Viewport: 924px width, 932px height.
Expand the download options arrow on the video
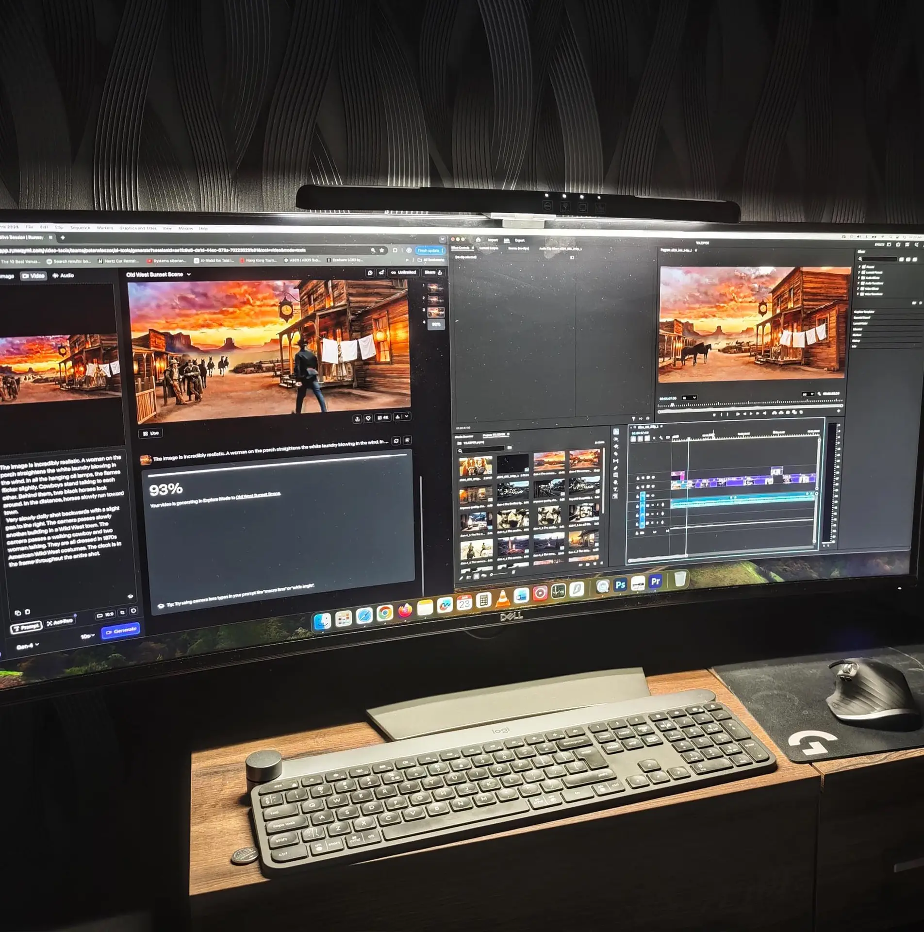[407, 416]
